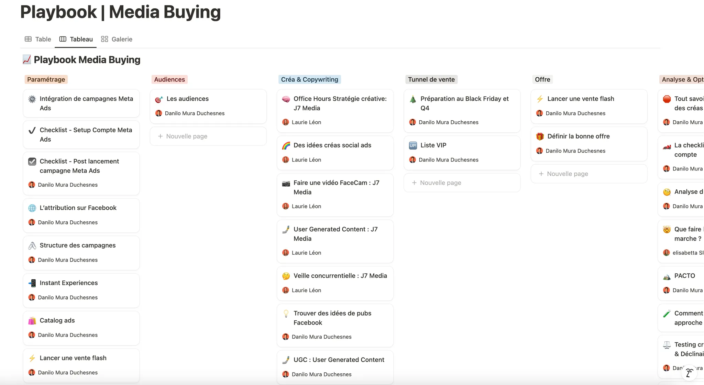Open Office Hours Stratégie créative: J7 Media

click(335, 111)
